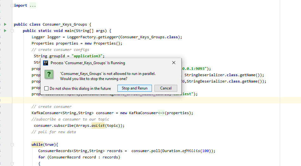
Task: Close the 'Is Running' dialog
Action: (174, 63)
